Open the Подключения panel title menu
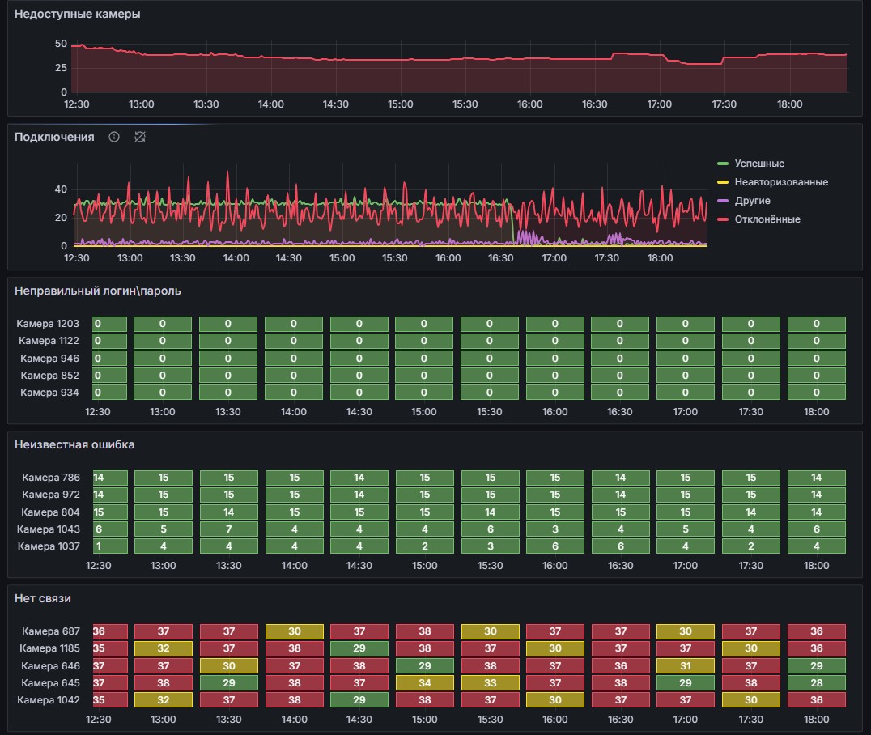Image resolution: width=871 pixels, height=735 pixels. tap(54, 137)
